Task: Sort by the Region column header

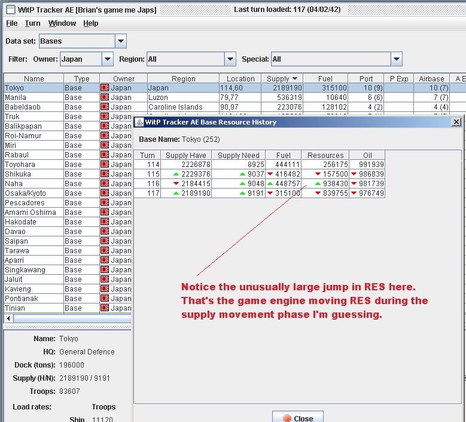Action: coord(184,79)
